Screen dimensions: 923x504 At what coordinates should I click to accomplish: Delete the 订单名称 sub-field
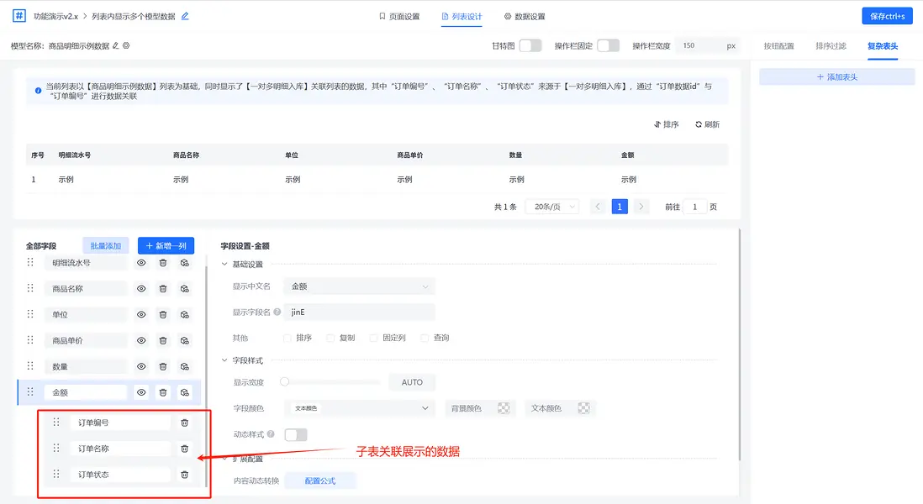pos(184,448)
